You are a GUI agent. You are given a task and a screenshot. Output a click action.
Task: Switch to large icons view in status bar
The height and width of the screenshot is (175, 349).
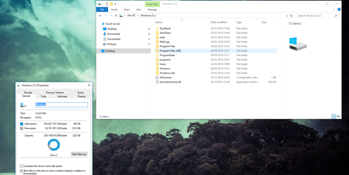point(338,116)
